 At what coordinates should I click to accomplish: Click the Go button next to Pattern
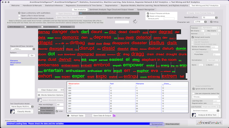point(32,55)
